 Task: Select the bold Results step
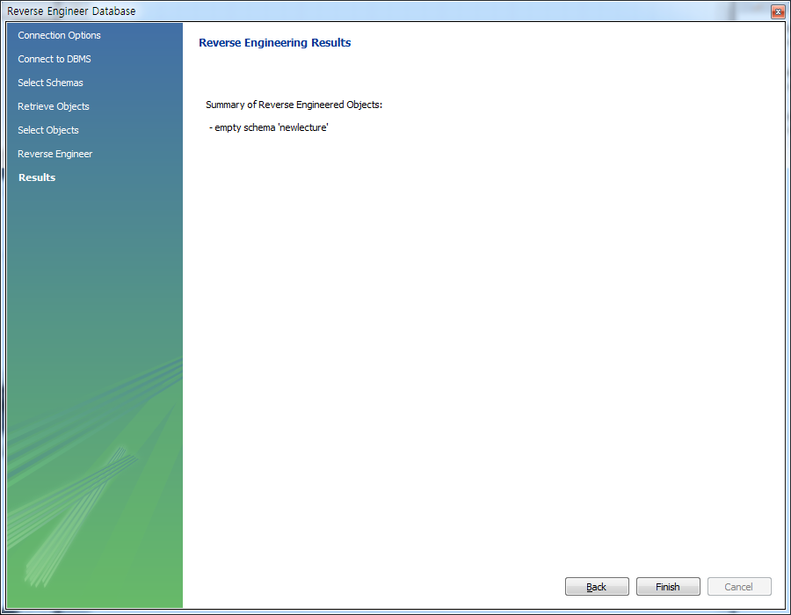pyautogui.click(x=37, y=177)
